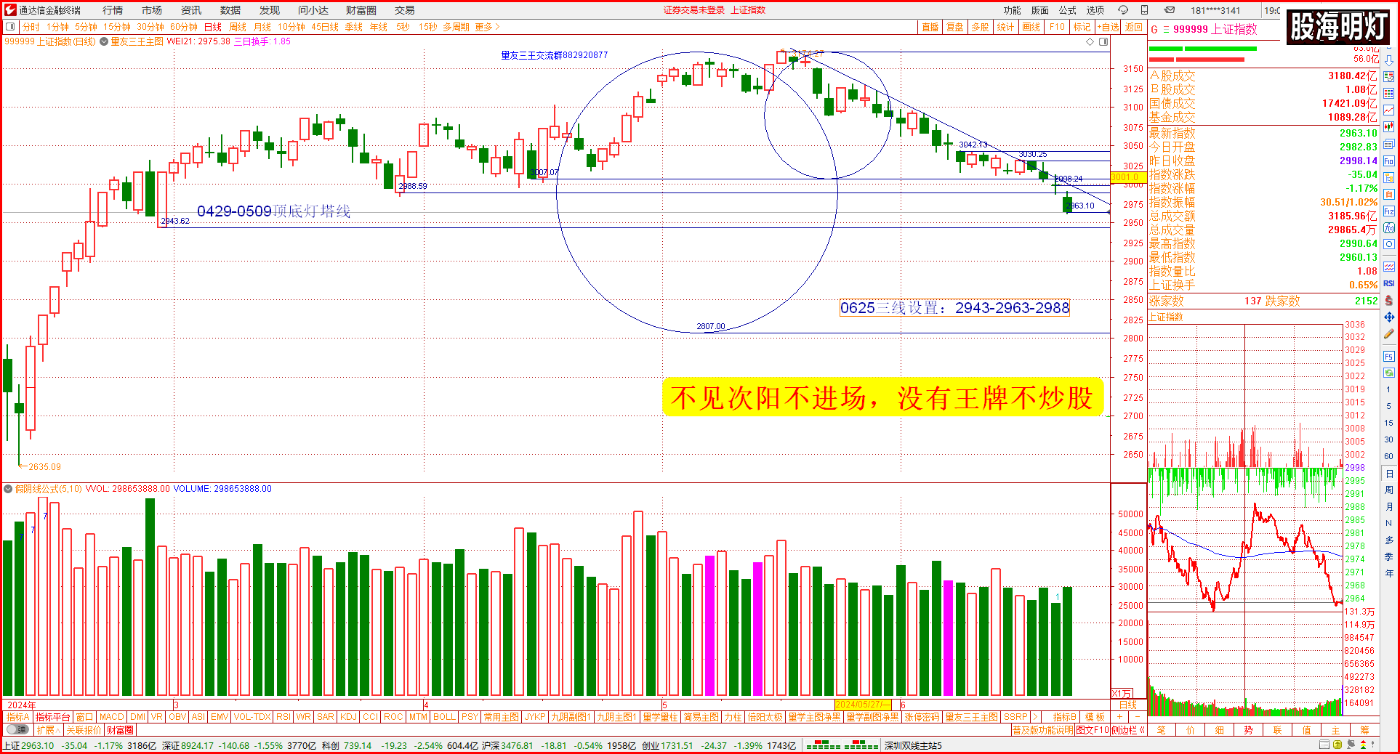Select the MACD indicator tab
1400x754 pixels.
111,717
